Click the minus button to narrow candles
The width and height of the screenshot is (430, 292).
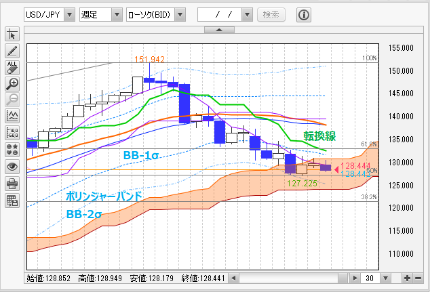(x=418, y=278)
